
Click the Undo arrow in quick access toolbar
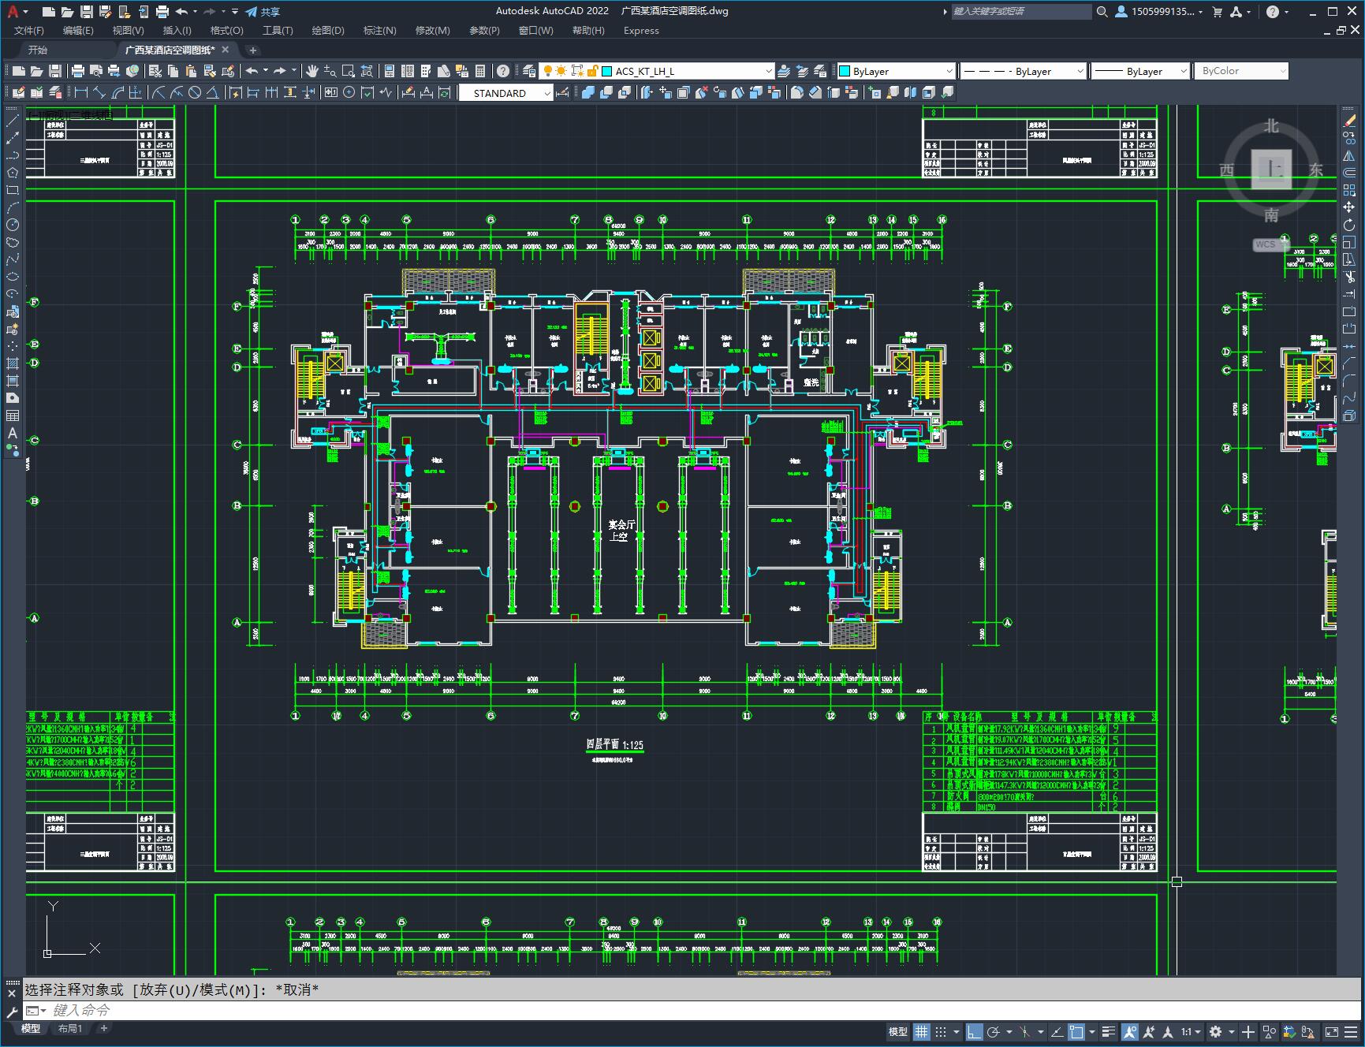click(x=181, y=11)
